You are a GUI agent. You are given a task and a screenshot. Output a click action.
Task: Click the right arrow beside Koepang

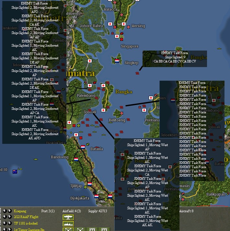10,211
